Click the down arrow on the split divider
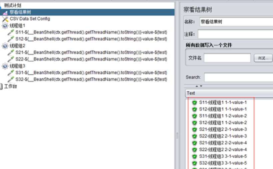Viewport: 273px width, 169px height. 201,86
